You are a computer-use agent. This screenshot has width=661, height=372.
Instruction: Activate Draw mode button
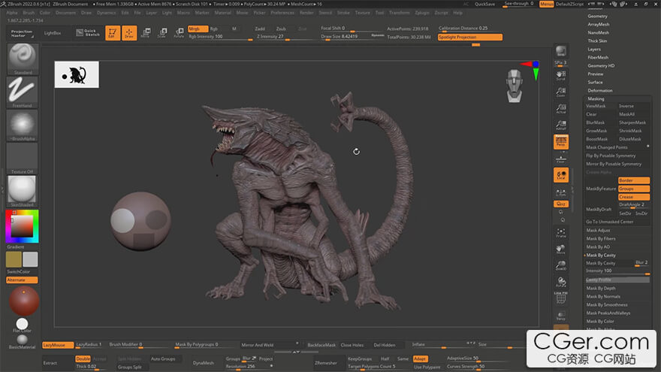129,33
